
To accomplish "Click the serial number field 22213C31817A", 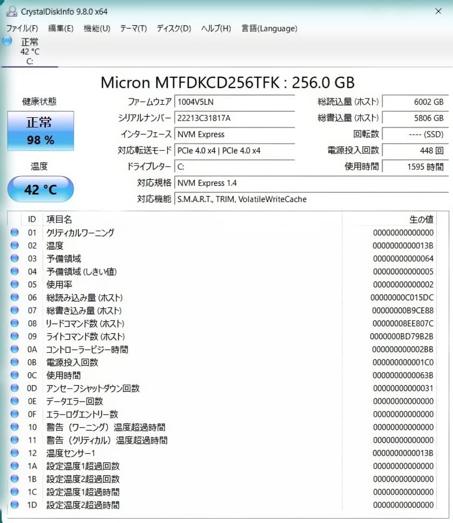I will pos(235,118).
